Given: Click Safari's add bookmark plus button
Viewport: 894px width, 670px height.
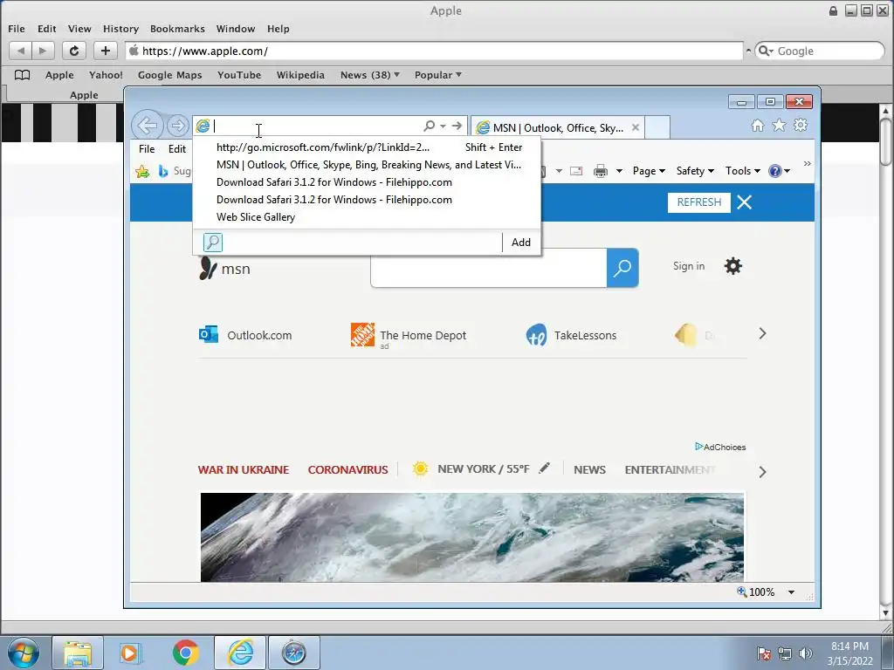Looking at the screenshot, I should tap(105, 51).
